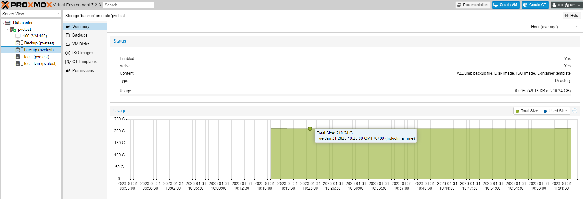Open the Server View dropdown

[x=31, y=14]
